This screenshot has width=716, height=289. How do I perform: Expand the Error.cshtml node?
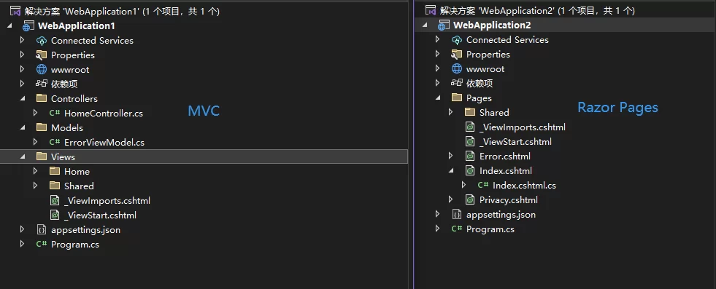pos(451,156)
